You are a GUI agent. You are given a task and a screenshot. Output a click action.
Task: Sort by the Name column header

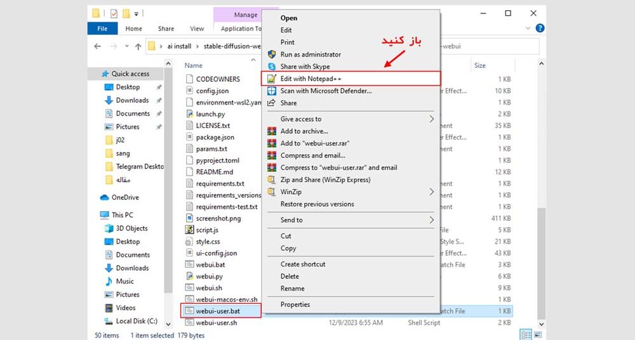click(194, 65)
